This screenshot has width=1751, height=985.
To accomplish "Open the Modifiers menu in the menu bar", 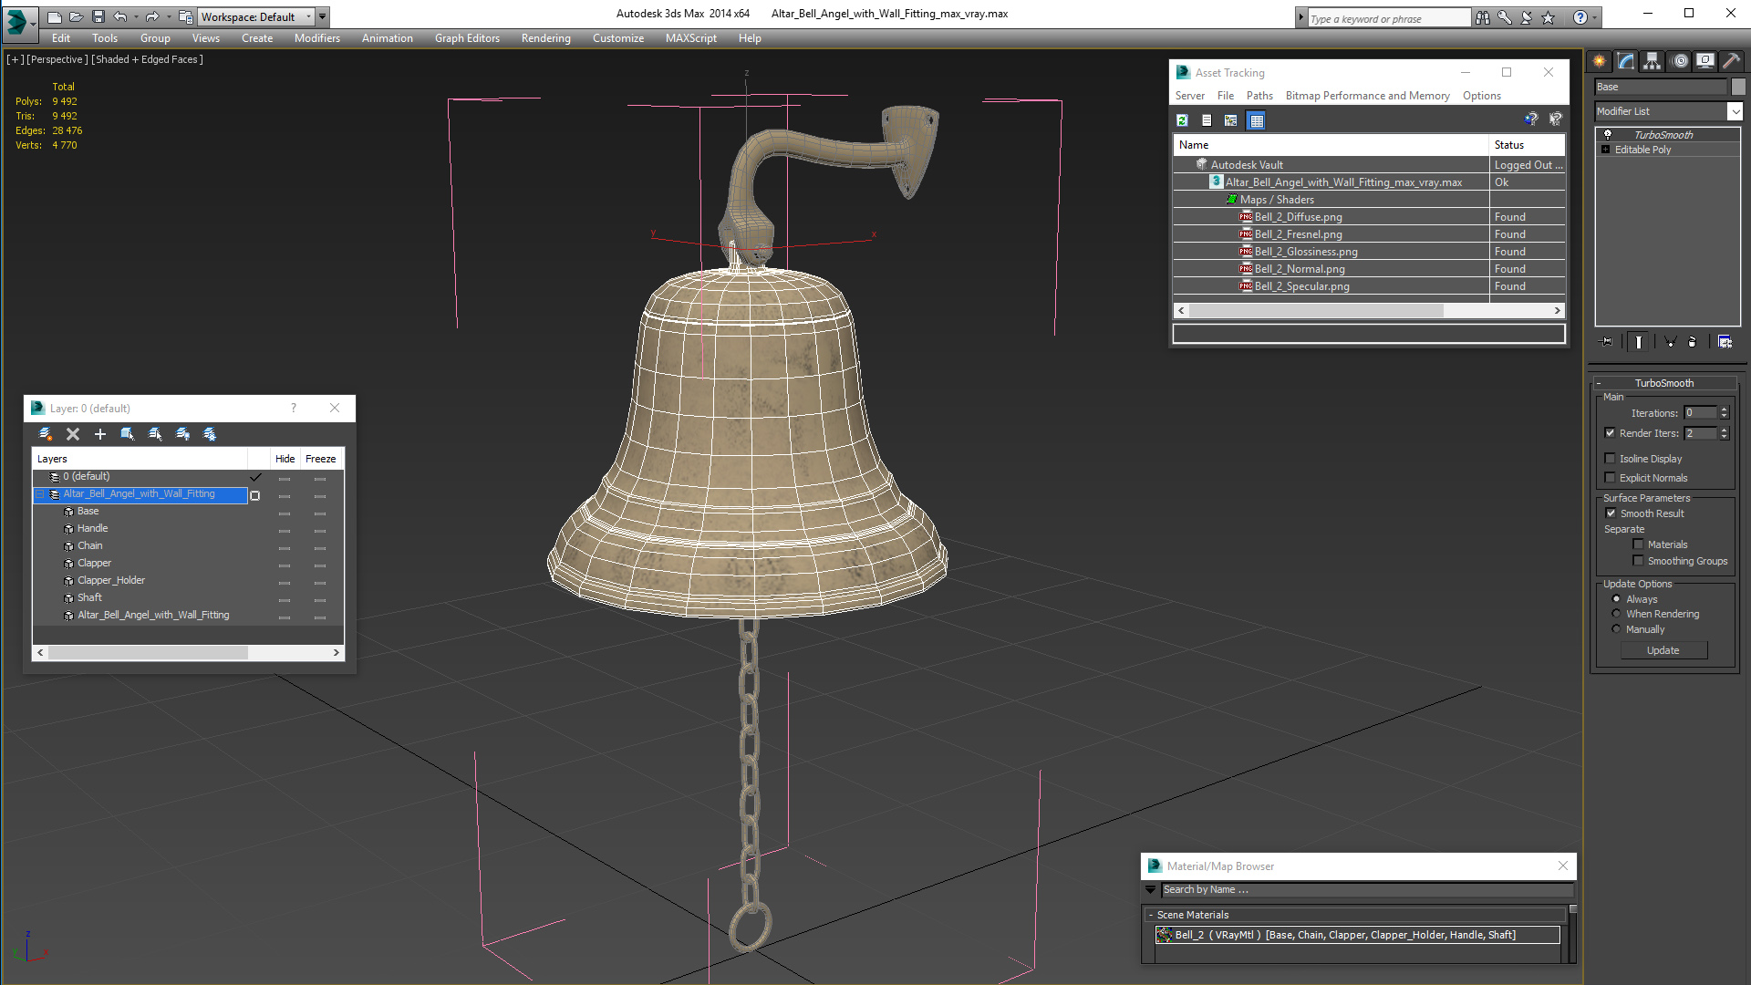I will tap(316, 37).
